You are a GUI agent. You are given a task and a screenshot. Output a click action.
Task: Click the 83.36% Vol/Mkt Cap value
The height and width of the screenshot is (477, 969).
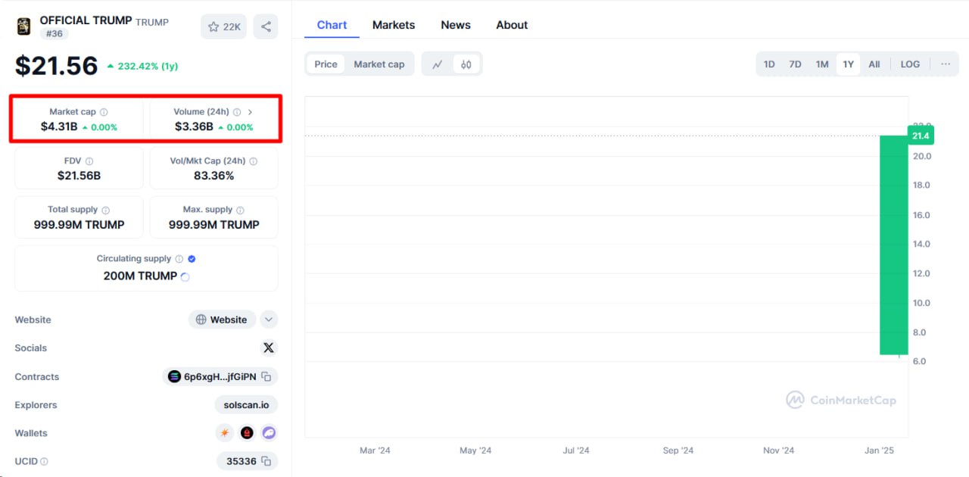coord(213,176)
